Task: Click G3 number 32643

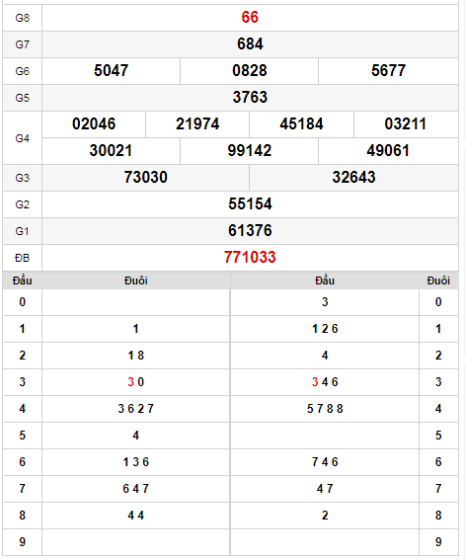Action: (353, 177)
